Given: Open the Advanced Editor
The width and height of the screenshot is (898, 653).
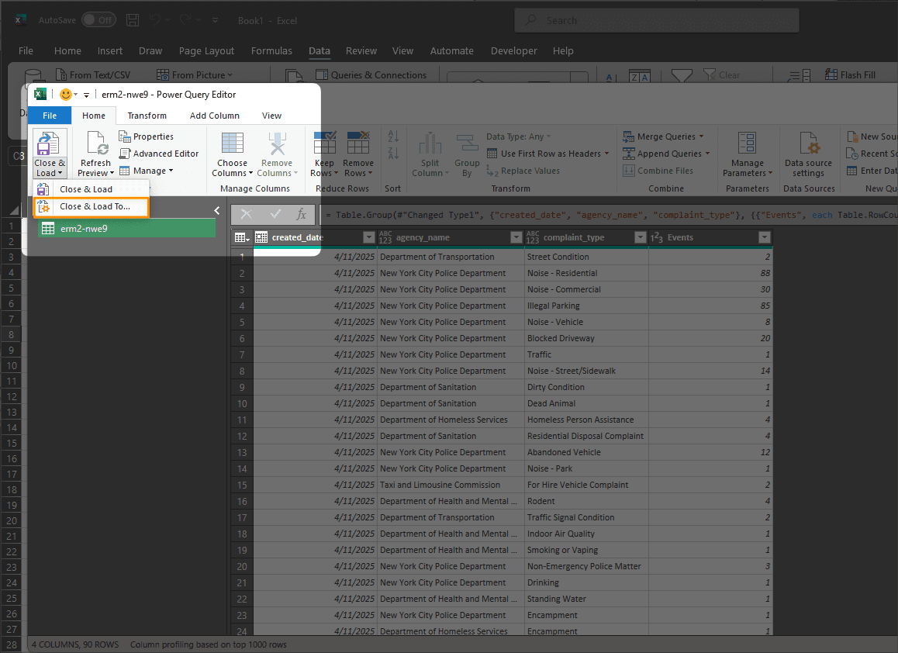Looking at the screenshot, I should (x=159, y=154).
